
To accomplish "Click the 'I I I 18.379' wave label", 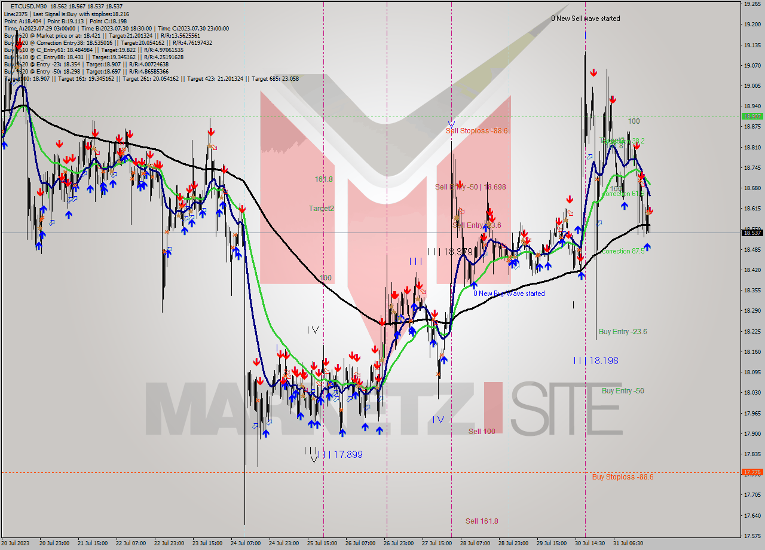I will pos(450,252).
